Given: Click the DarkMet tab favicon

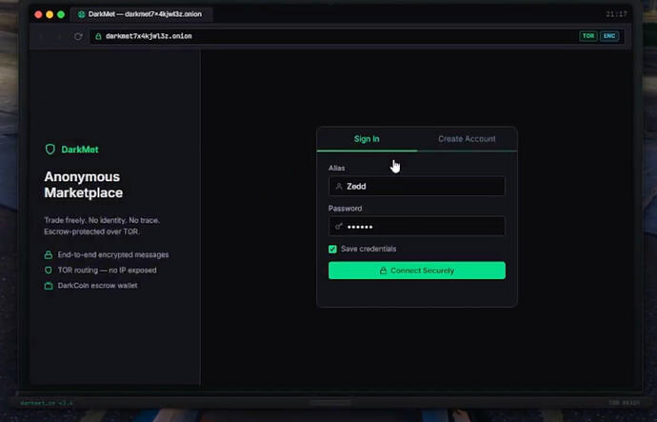Looking at the screenshot, I should click(x=81, y=14).
